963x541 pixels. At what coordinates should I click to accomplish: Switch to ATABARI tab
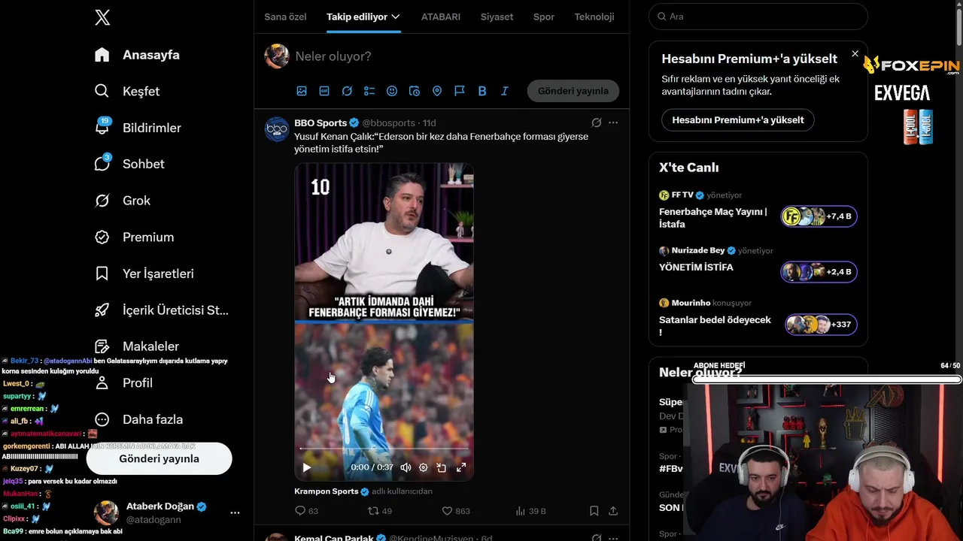click(441, 17)
